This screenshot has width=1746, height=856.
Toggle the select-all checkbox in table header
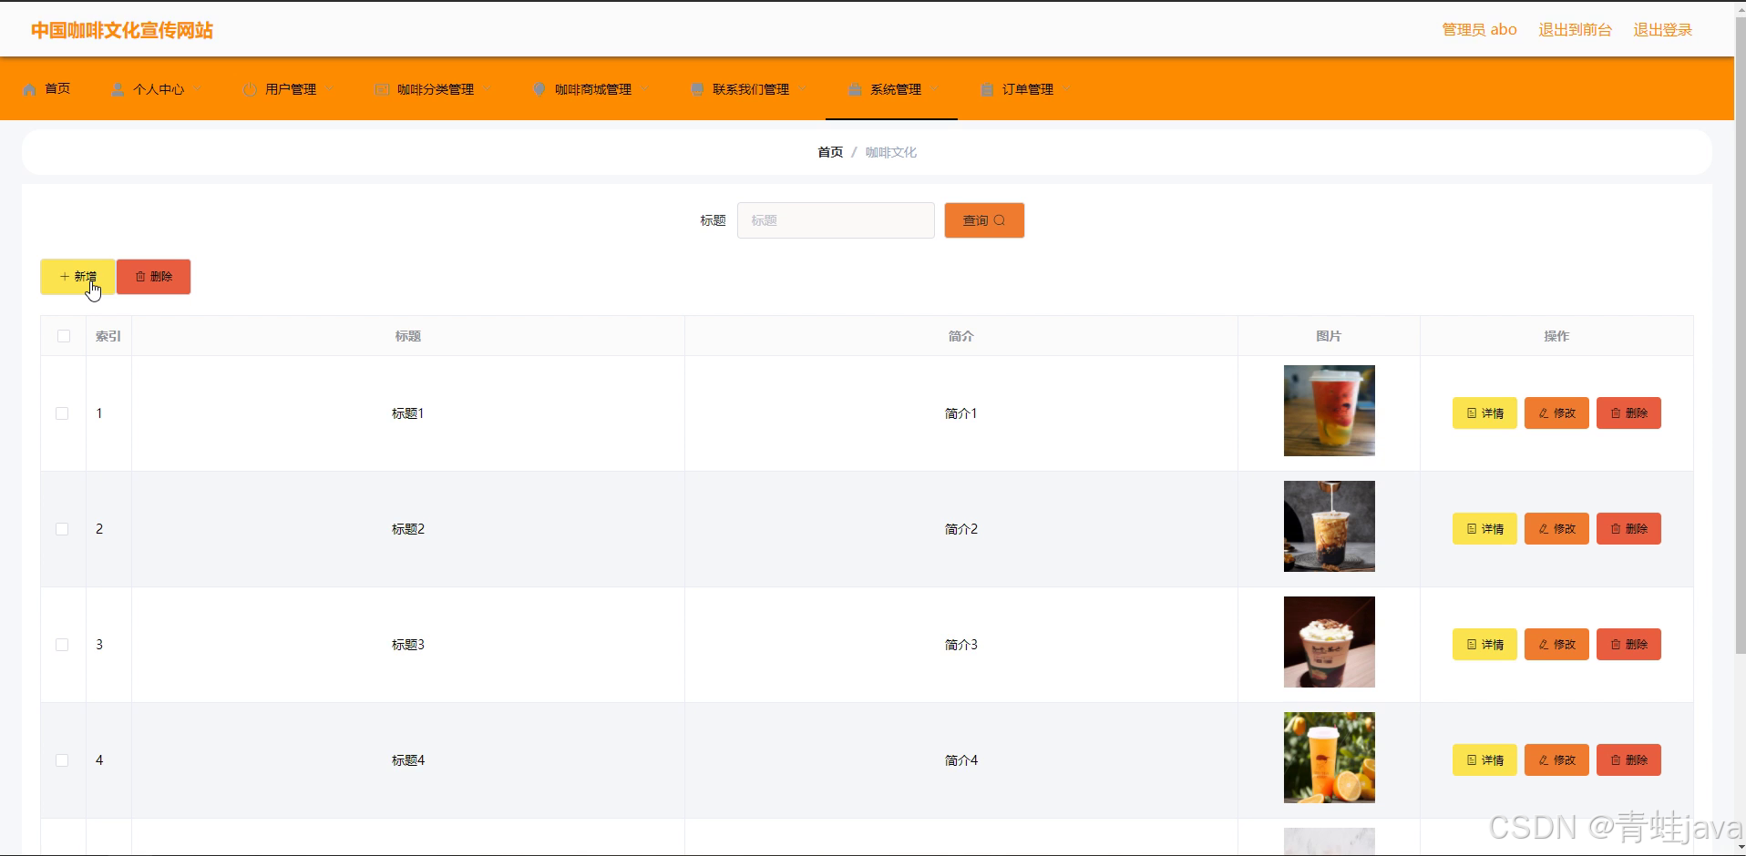[64, 336]
